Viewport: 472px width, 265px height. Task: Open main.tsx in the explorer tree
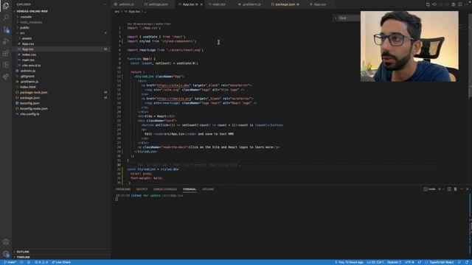(x=28, y=60)
